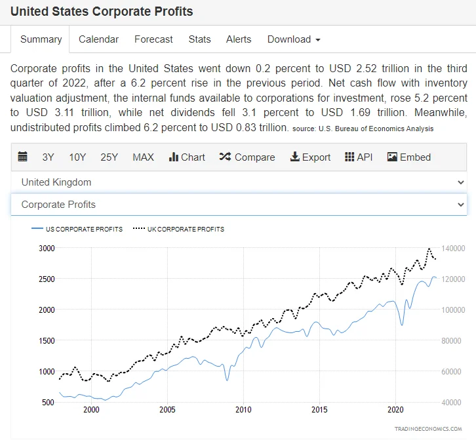Select the 25Y time range

tap(109, 157)
